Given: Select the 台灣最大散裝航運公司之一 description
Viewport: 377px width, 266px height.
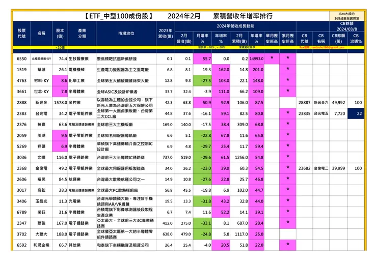Looking at the screenshot, I should (121, 180).
